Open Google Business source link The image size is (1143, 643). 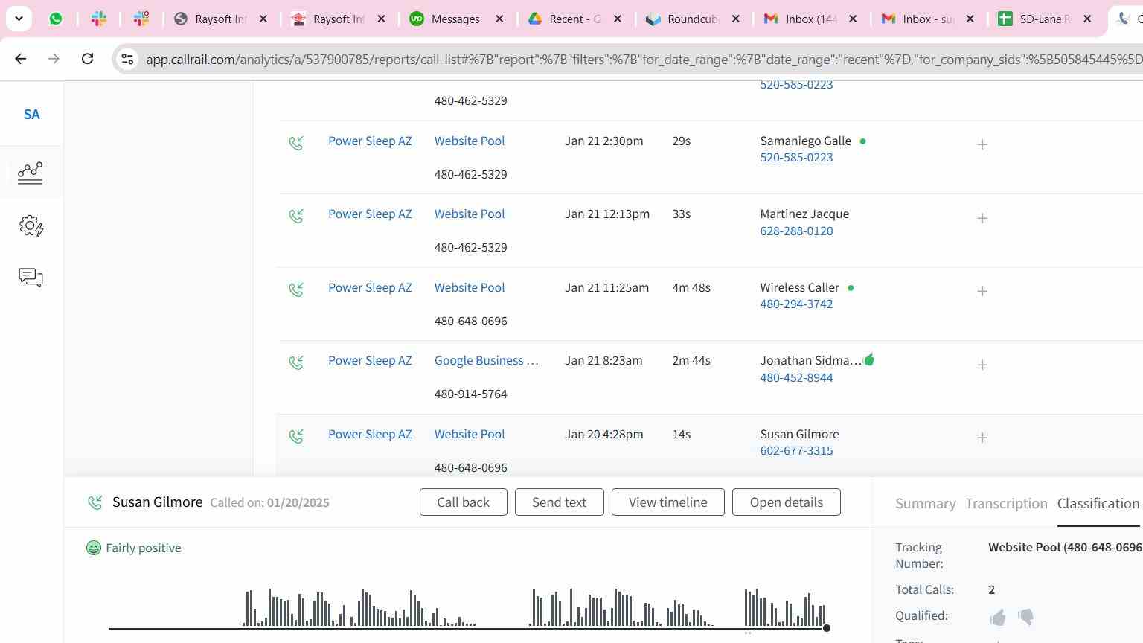pyautogui.click(x=486, y=360)
